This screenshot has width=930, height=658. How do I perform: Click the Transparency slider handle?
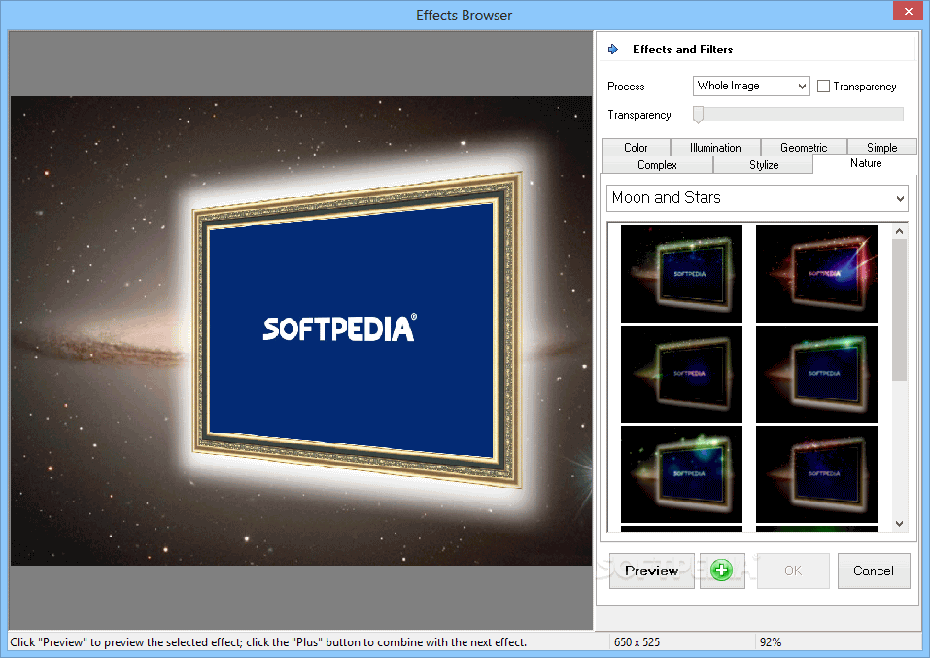698,115
